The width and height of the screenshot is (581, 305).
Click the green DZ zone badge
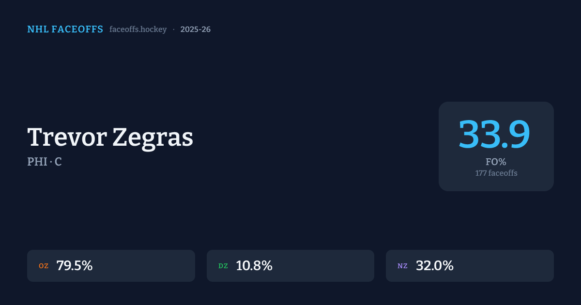tap(223, 266)
